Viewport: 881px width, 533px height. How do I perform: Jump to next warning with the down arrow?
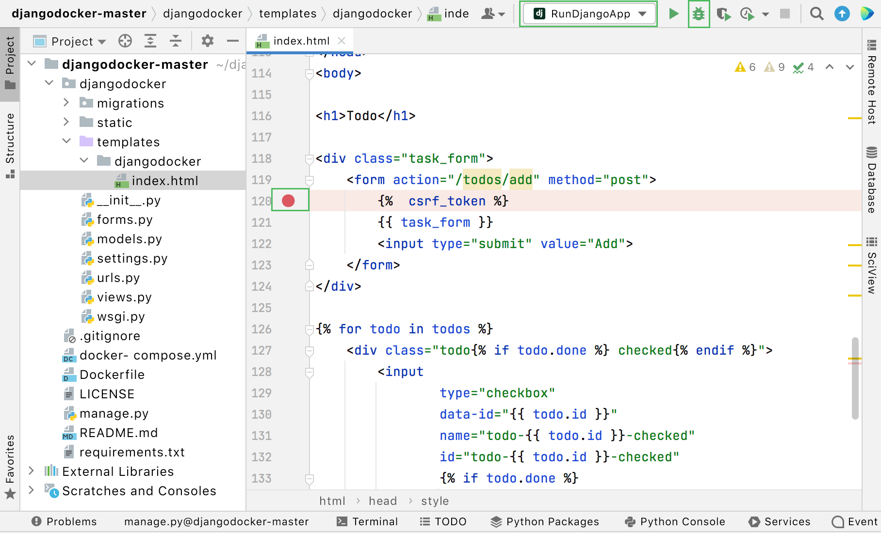[x=849, y=67]
